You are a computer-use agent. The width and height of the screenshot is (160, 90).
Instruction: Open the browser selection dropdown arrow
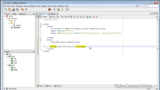tap(52, 9)
